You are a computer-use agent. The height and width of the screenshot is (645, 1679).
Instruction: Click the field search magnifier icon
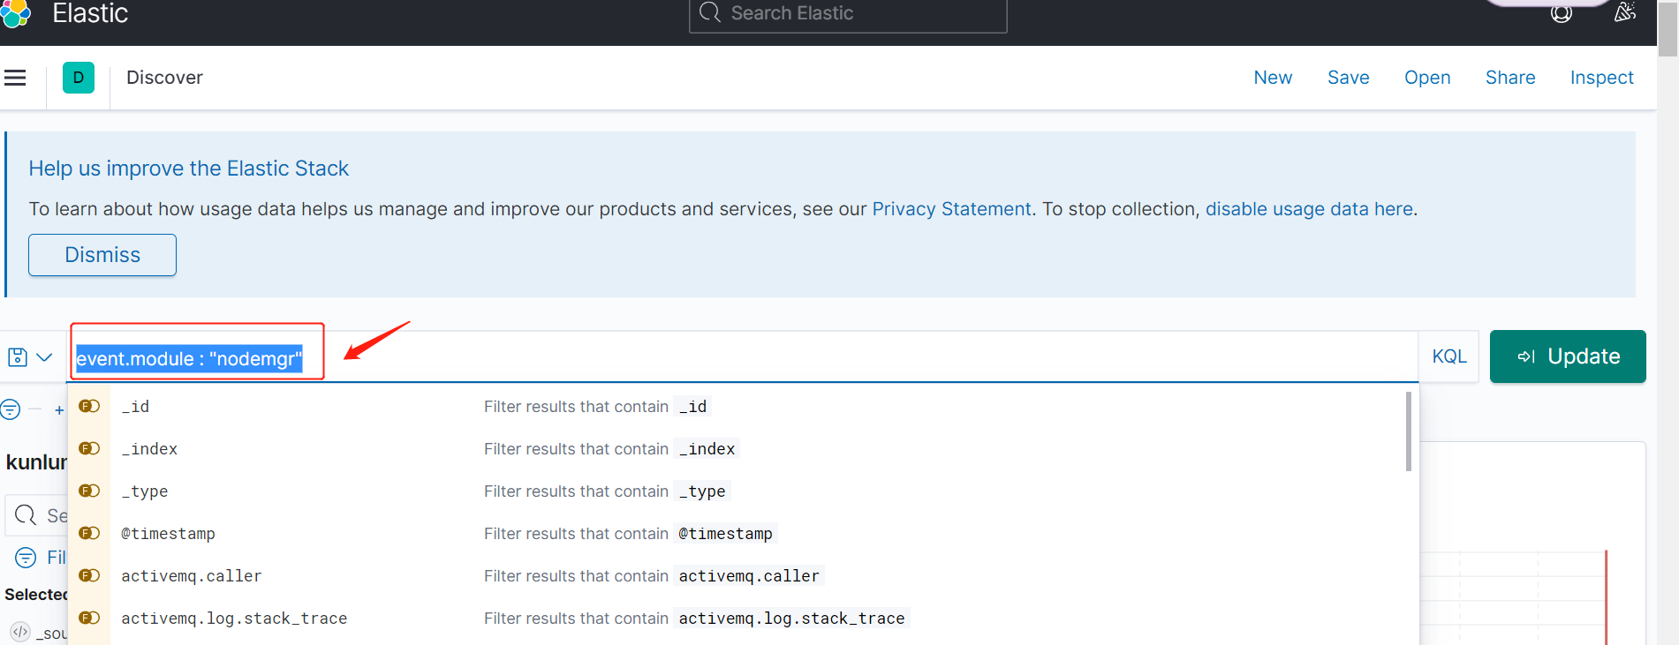pyautogui.click(x=26, y=514)
